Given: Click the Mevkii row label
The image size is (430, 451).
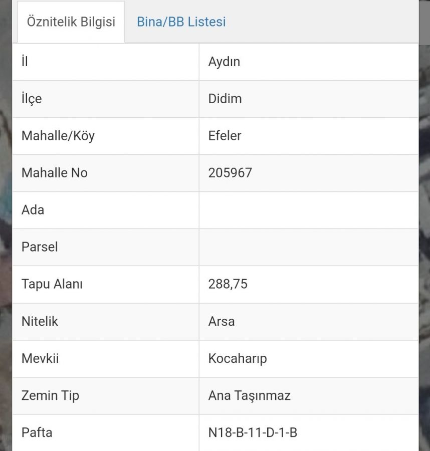Looking at the screenshot, I should (40, 359).
